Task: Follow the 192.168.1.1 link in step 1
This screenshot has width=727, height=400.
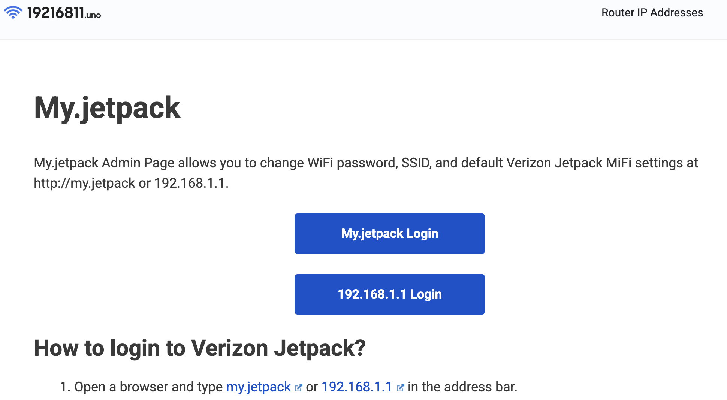Action: click(356, 387)
